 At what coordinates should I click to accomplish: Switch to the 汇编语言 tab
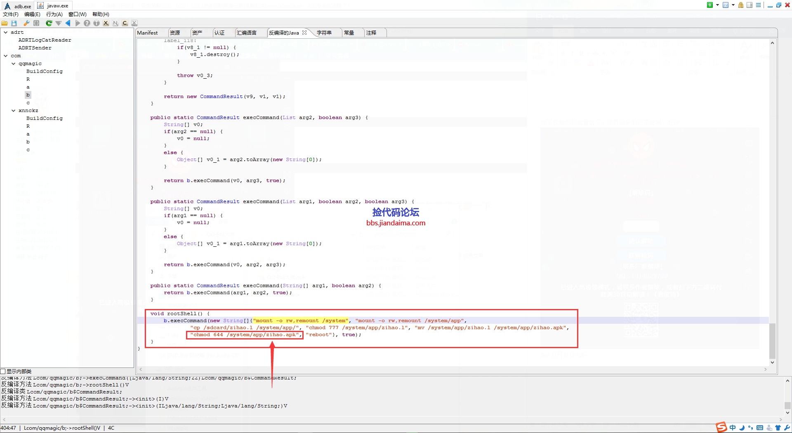coord(247,33)
